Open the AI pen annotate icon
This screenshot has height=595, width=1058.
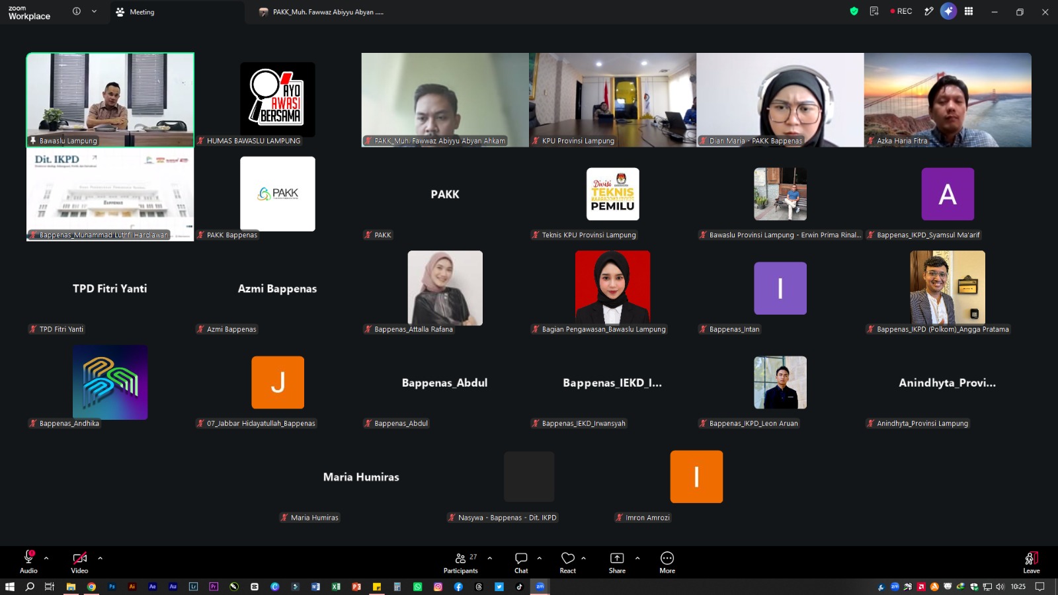tap(928, 11)
